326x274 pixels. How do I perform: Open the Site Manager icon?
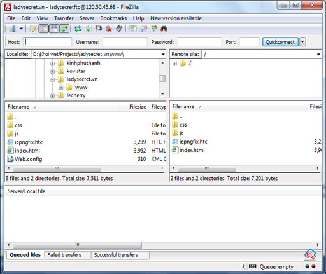pos(12,29)
